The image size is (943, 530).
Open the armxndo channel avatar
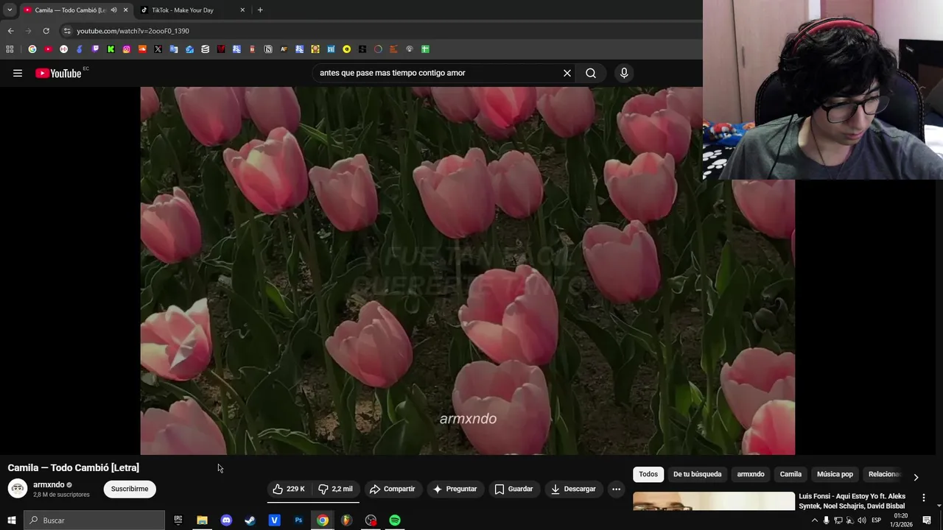coord(18,489)
